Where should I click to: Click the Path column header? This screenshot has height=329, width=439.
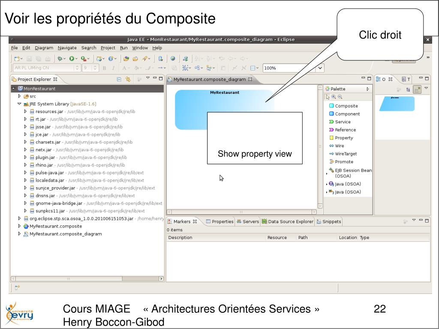[x=317, y=237]
